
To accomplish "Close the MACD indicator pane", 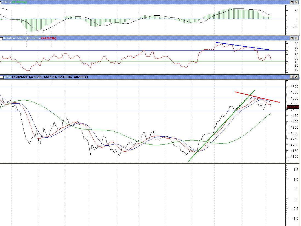I will [x=297, y=2].
